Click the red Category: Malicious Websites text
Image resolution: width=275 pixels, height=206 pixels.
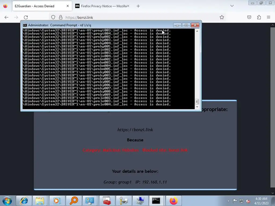[x=111, y=150]
